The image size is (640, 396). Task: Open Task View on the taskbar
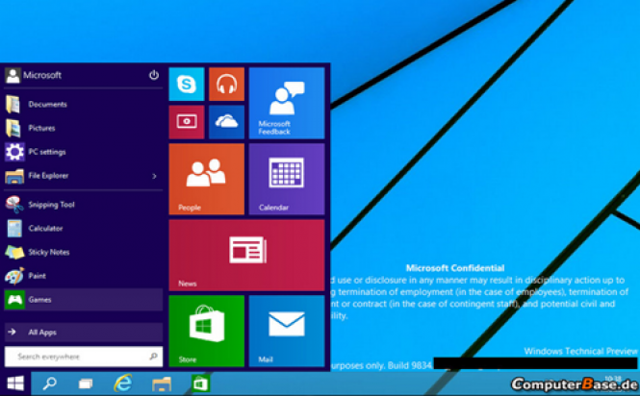point(86,384)
